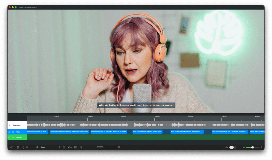
Task: Click the magnifier icon beside Search
Action: tap(119, 147)
